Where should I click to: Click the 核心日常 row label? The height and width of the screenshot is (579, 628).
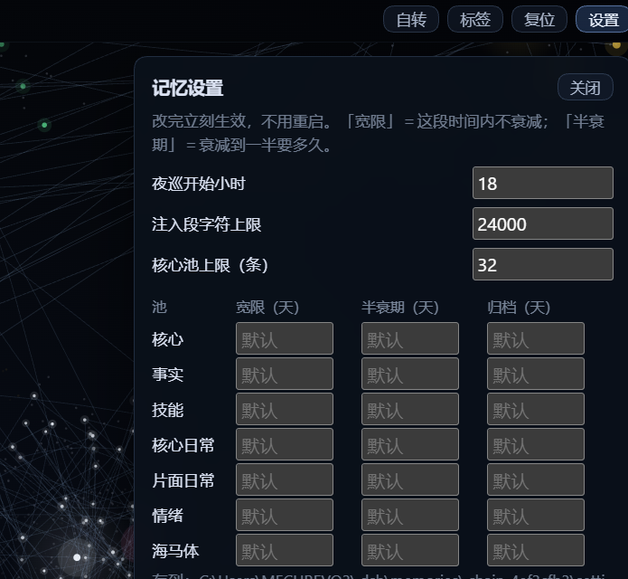[x=183, y=445]
